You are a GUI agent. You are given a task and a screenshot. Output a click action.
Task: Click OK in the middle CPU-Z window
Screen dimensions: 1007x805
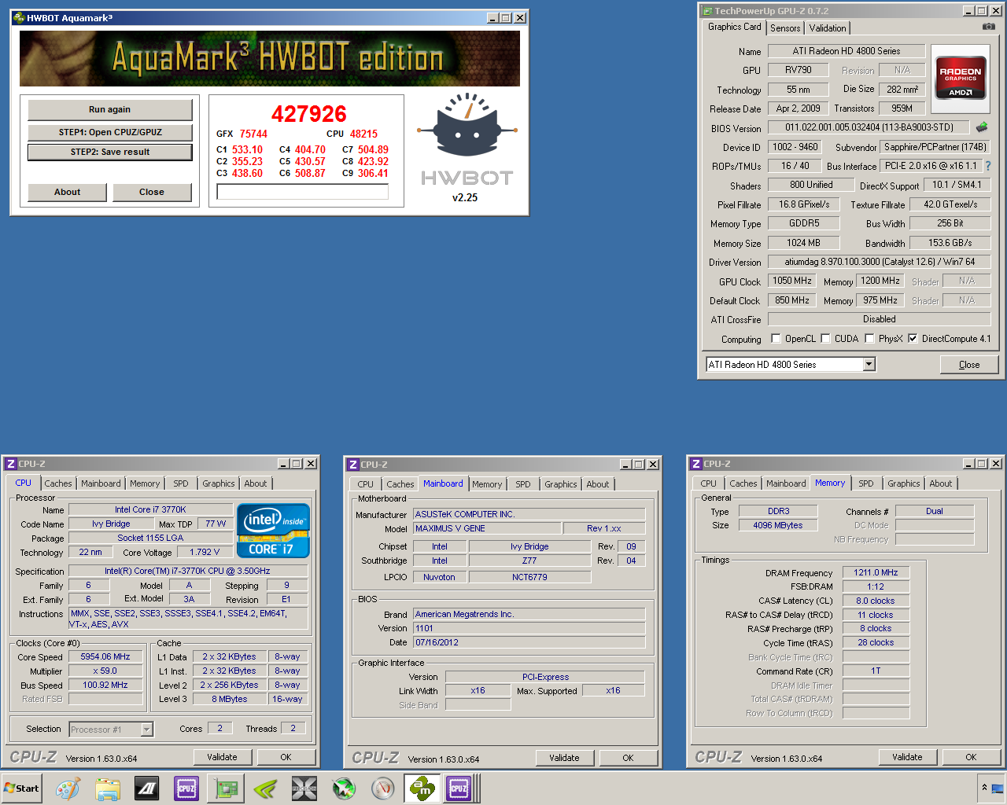pyautogui.click(x=628, y=758)
